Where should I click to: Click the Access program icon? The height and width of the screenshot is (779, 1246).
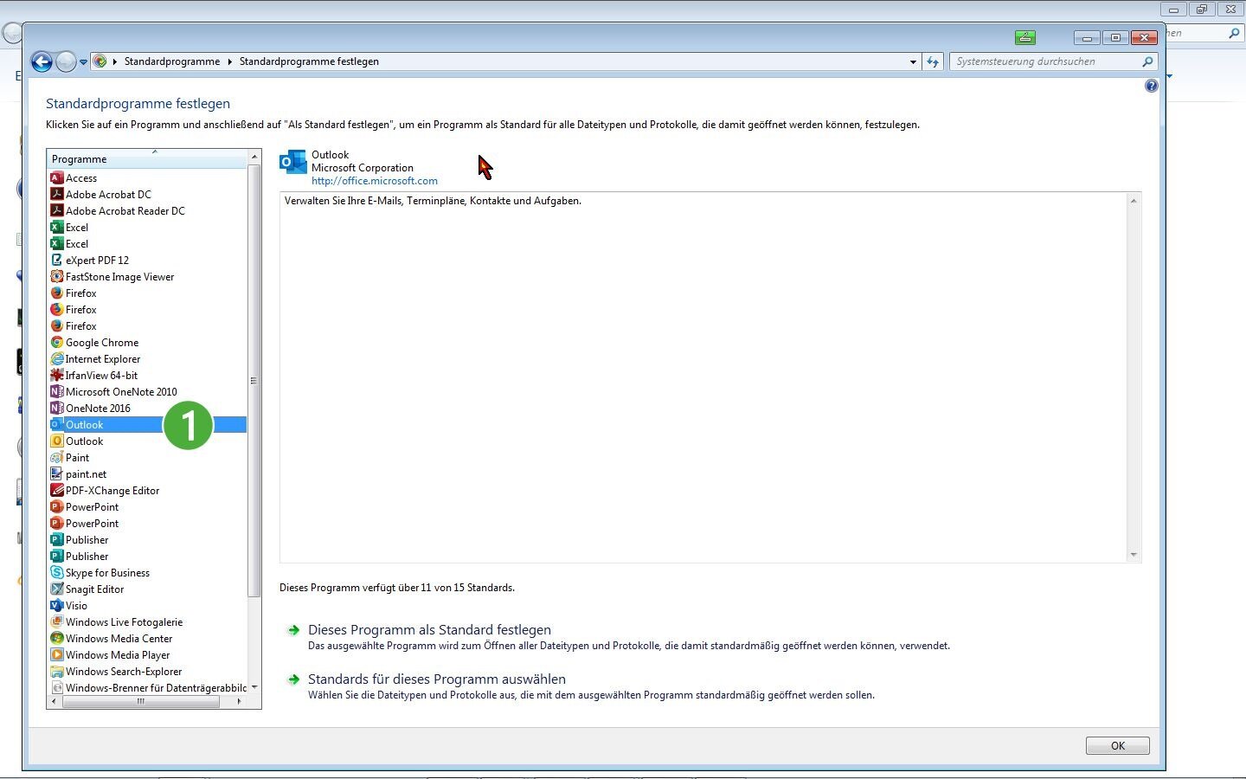click(57, 178)
